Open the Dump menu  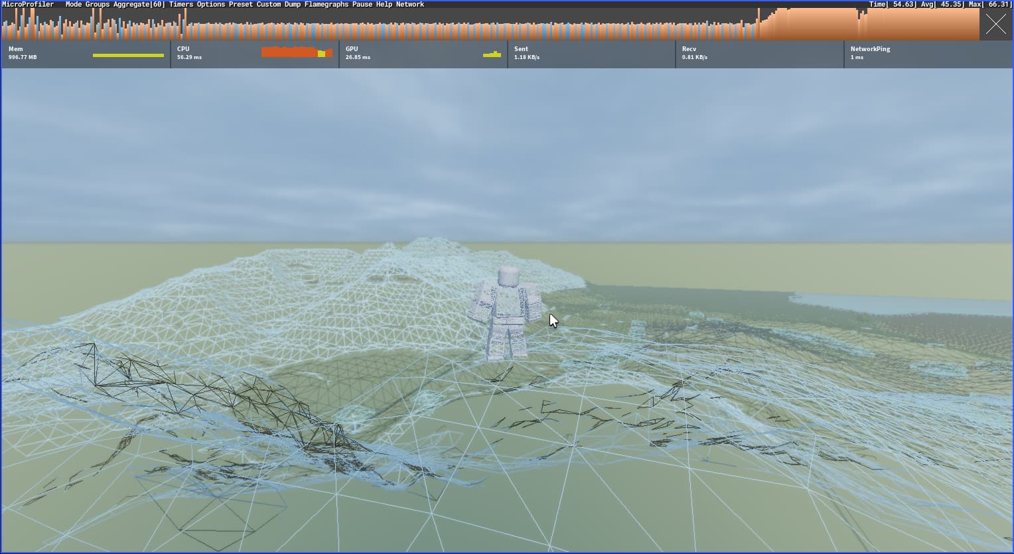[293, 5]
